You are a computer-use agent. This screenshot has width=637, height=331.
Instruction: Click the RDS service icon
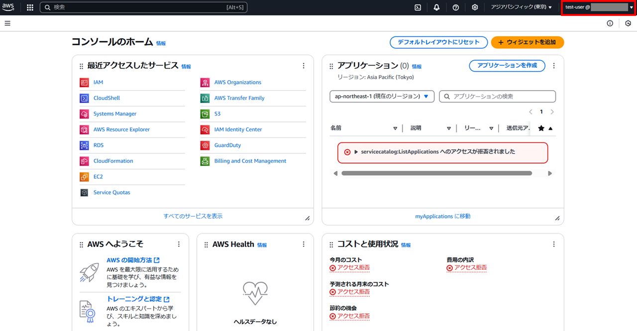(84, 145)
